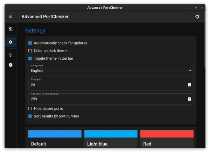Uncheck Toggle theme in top bar
Viewport: 210px width, 153px height.
pyautogui.click(x=30, y=59)
